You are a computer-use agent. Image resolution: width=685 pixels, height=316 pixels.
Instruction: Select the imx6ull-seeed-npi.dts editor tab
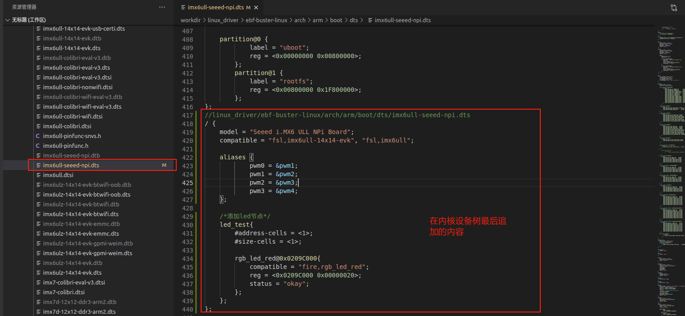click(x=216, y=7)
